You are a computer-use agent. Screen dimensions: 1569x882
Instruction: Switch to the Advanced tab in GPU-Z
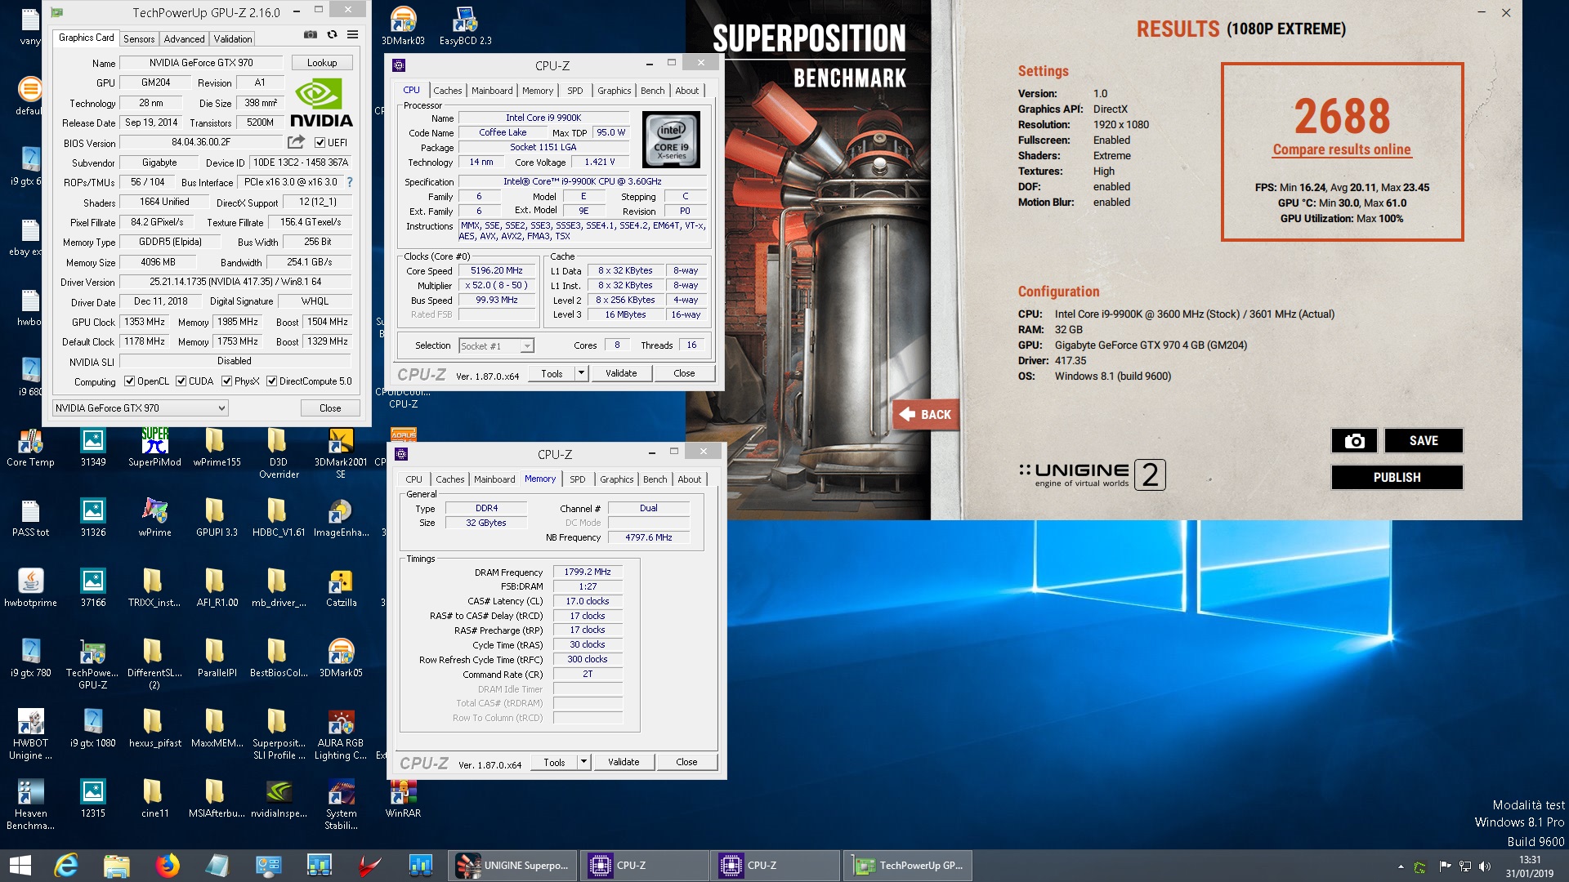tap(184, 38)
